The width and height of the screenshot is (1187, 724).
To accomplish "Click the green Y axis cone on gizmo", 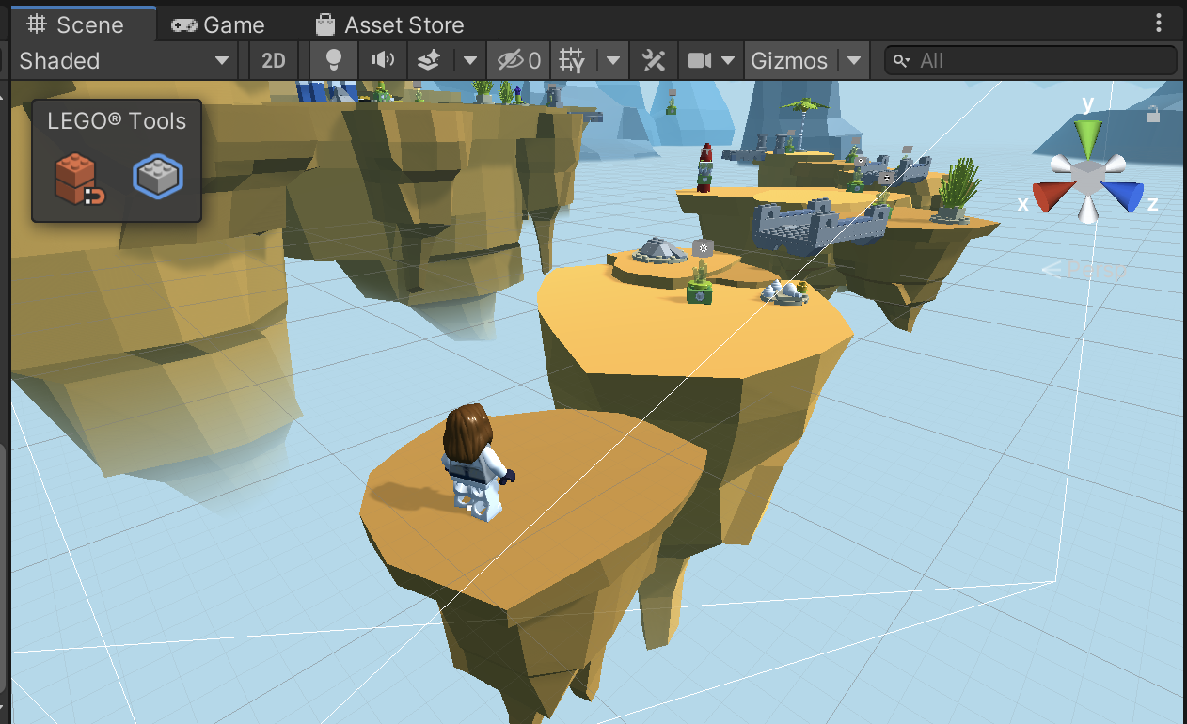I will coord(1088,138).
